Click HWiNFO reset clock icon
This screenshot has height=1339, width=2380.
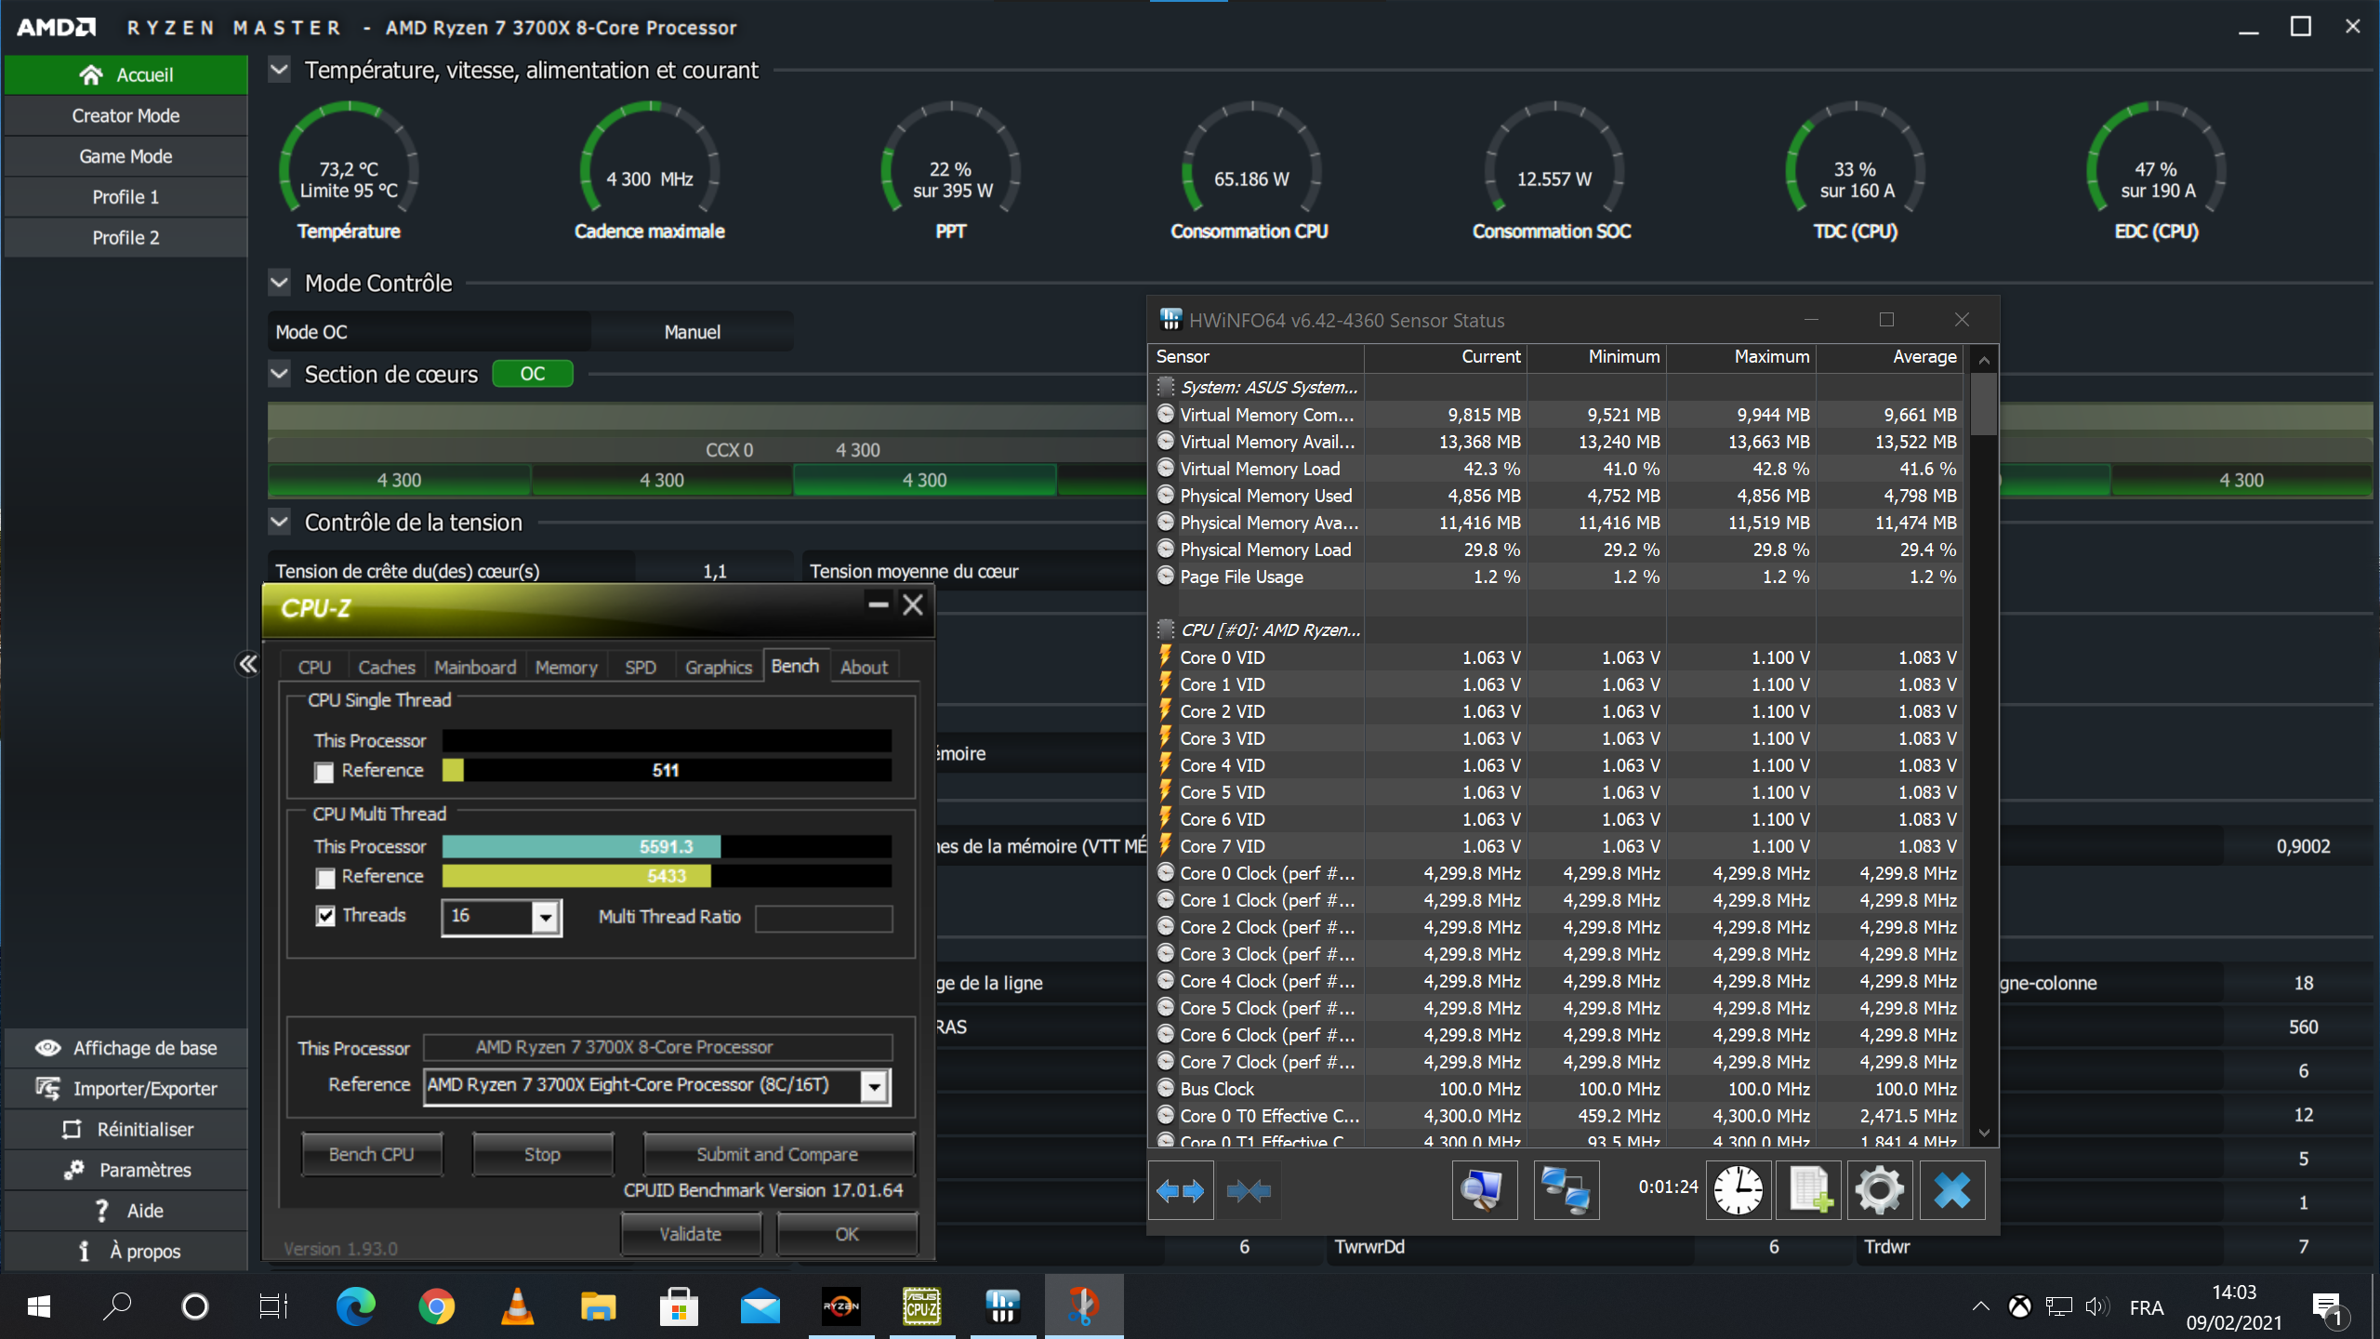point(1738,1189)
